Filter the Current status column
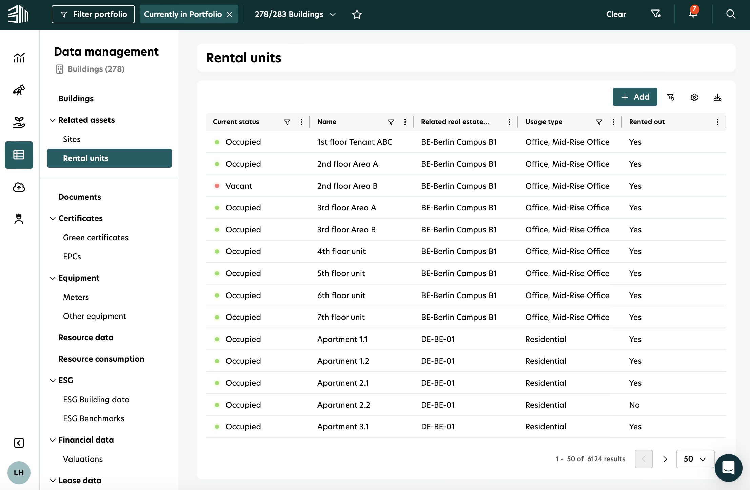The image size is (750, 490). [287, 122]
